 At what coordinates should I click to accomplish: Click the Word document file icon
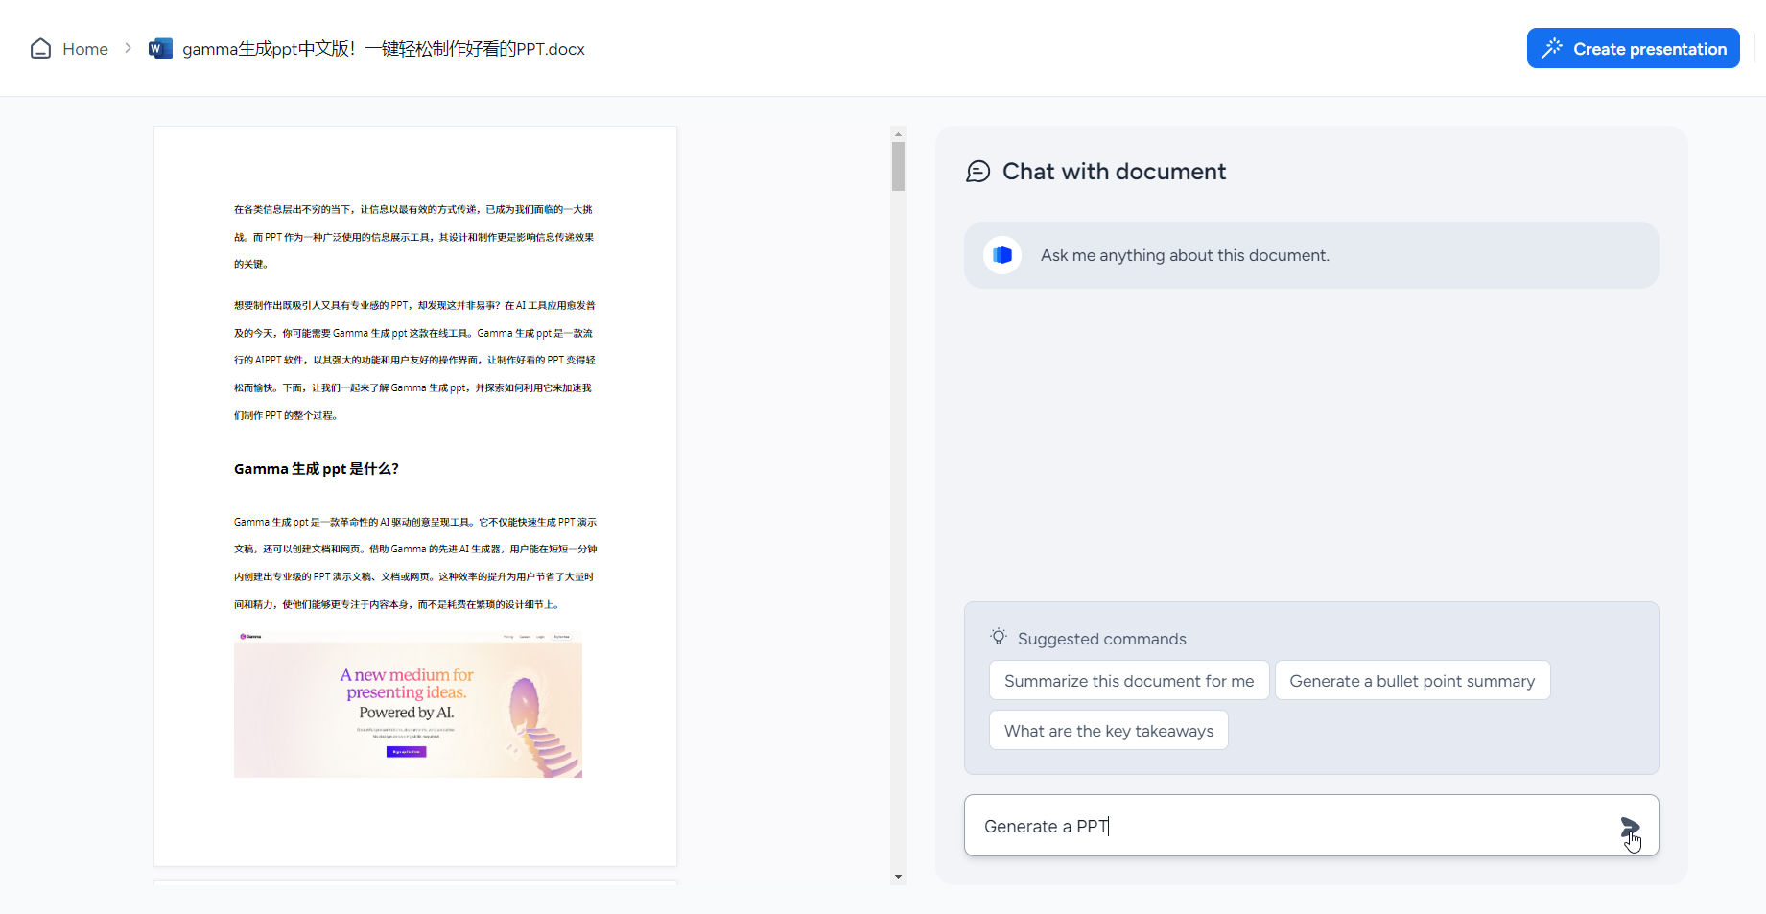click(x=160, y=49)
